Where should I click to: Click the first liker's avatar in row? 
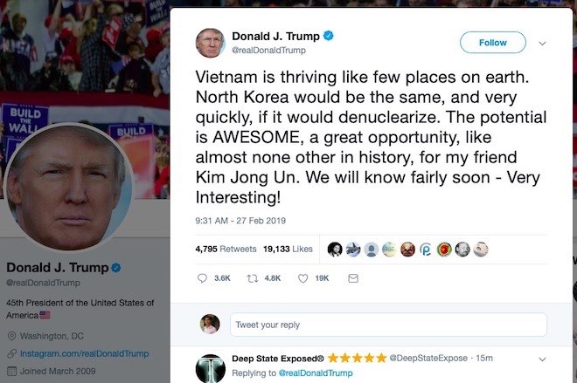tap(335, 250)
